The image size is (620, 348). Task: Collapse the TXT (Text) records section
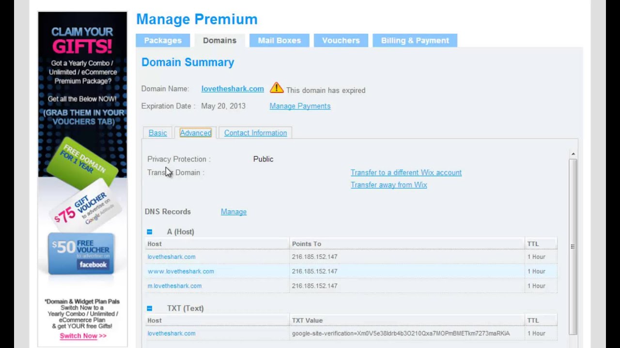click(149, 308)
